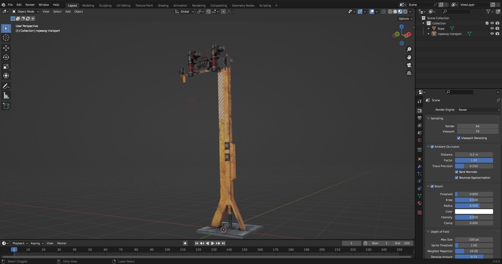
Task: Select the Measure tool
Action: tap(6, 96)
